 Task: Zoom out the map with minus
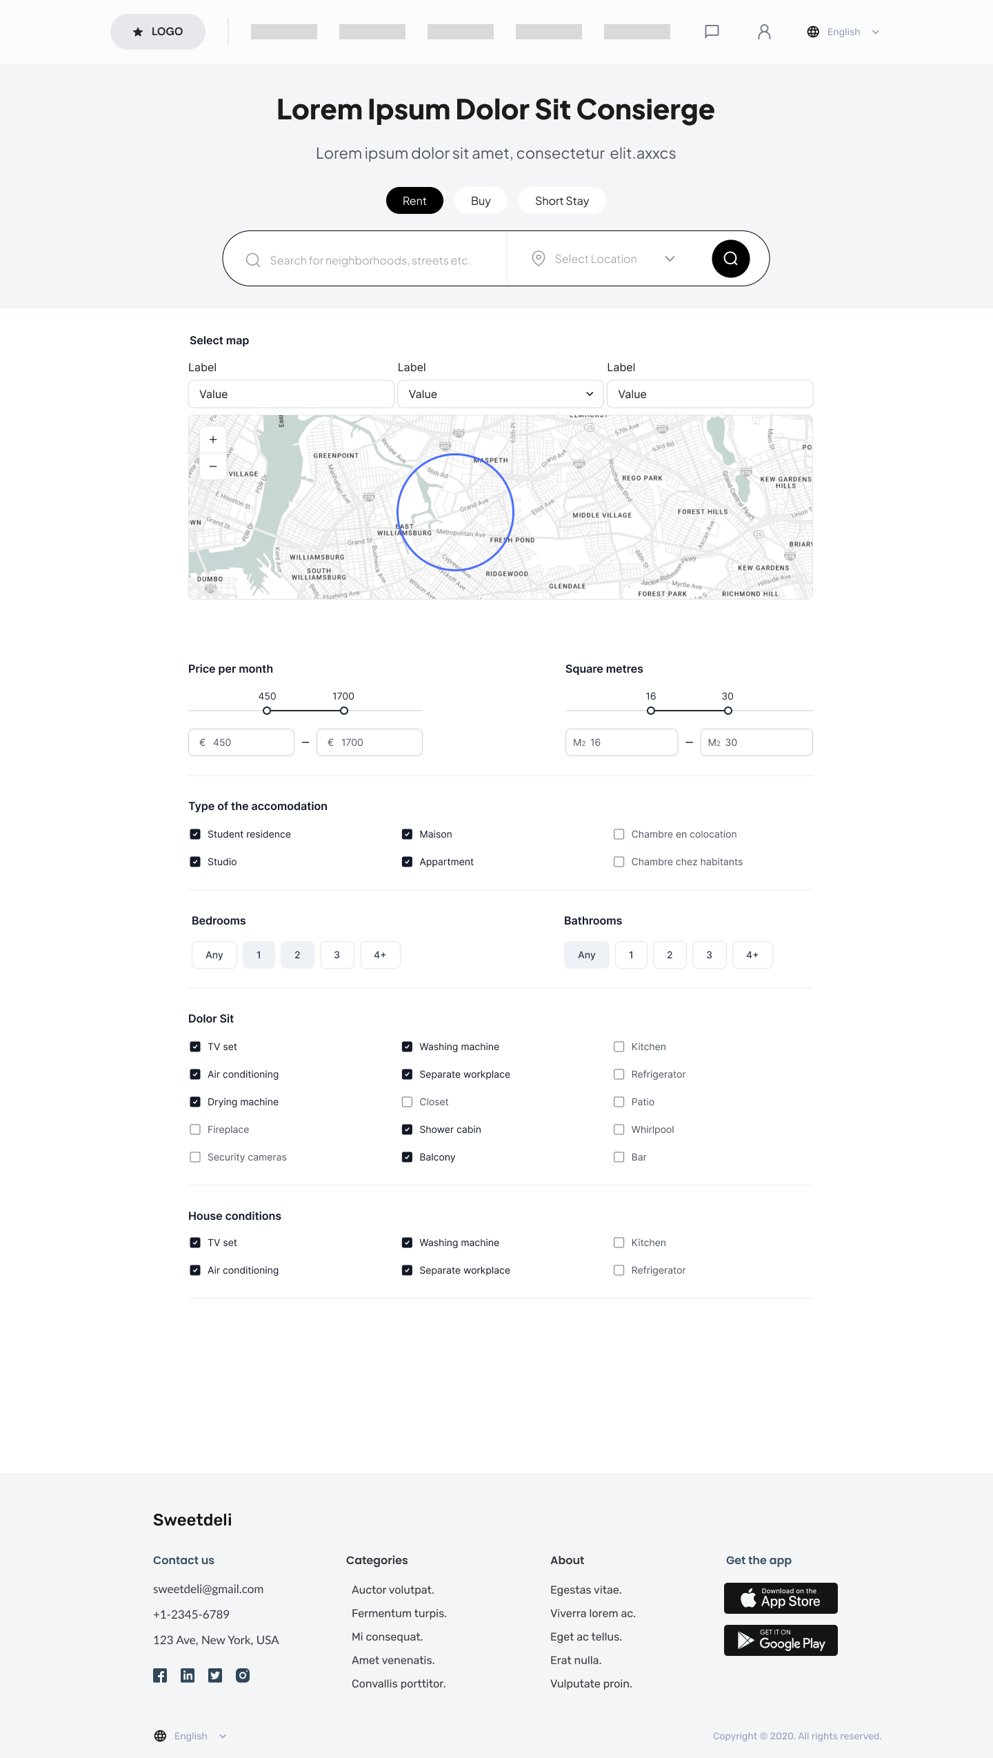[213, 466]
